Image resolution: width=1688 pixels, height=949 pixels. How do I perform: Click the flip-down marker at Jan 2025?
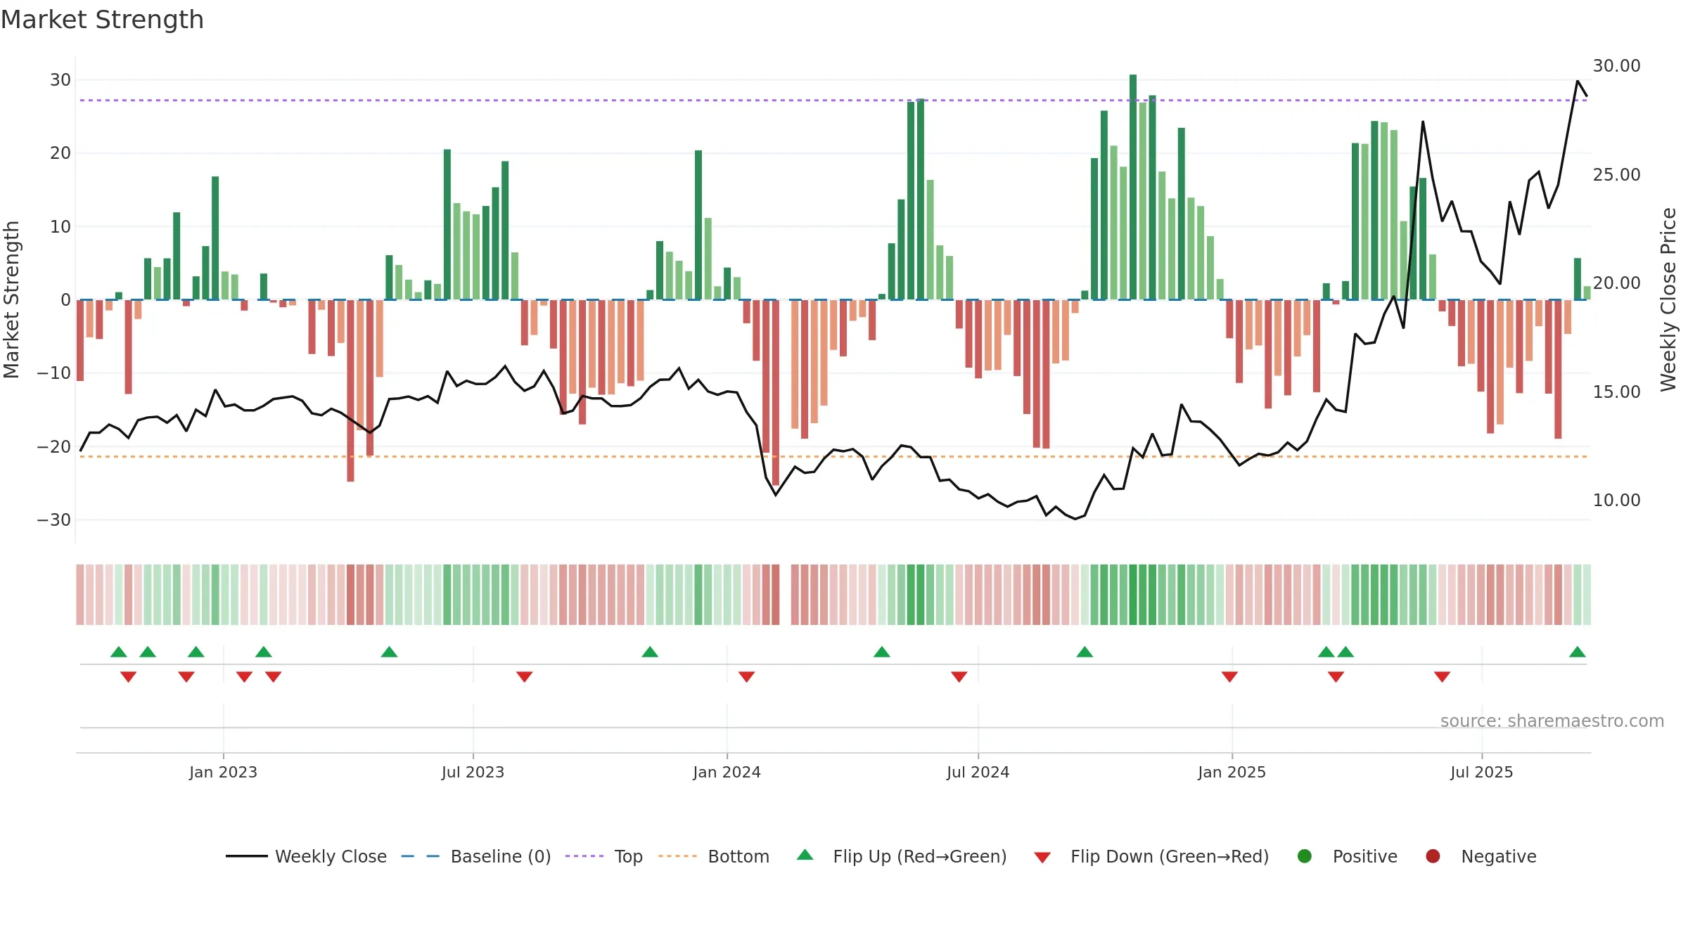1230,676
